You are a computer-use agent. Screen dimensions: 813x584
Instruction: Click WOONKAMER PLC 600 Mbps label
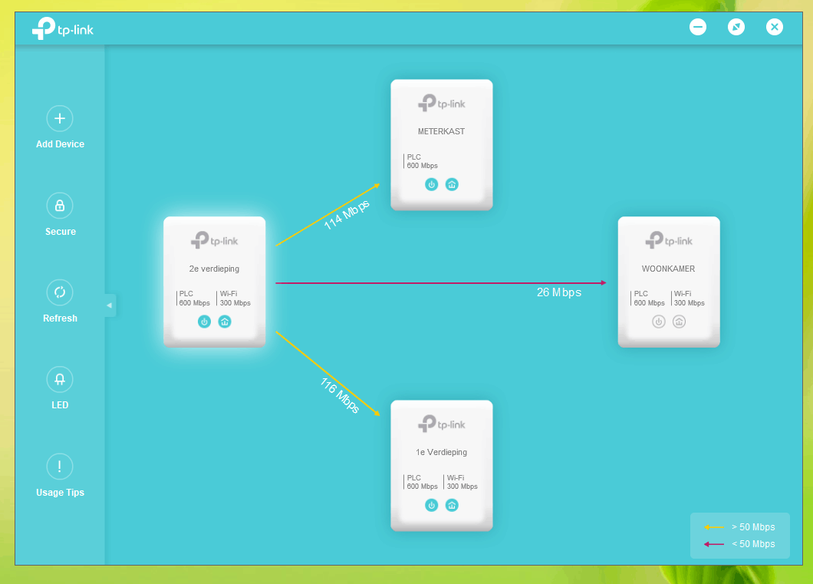[649, 299]
